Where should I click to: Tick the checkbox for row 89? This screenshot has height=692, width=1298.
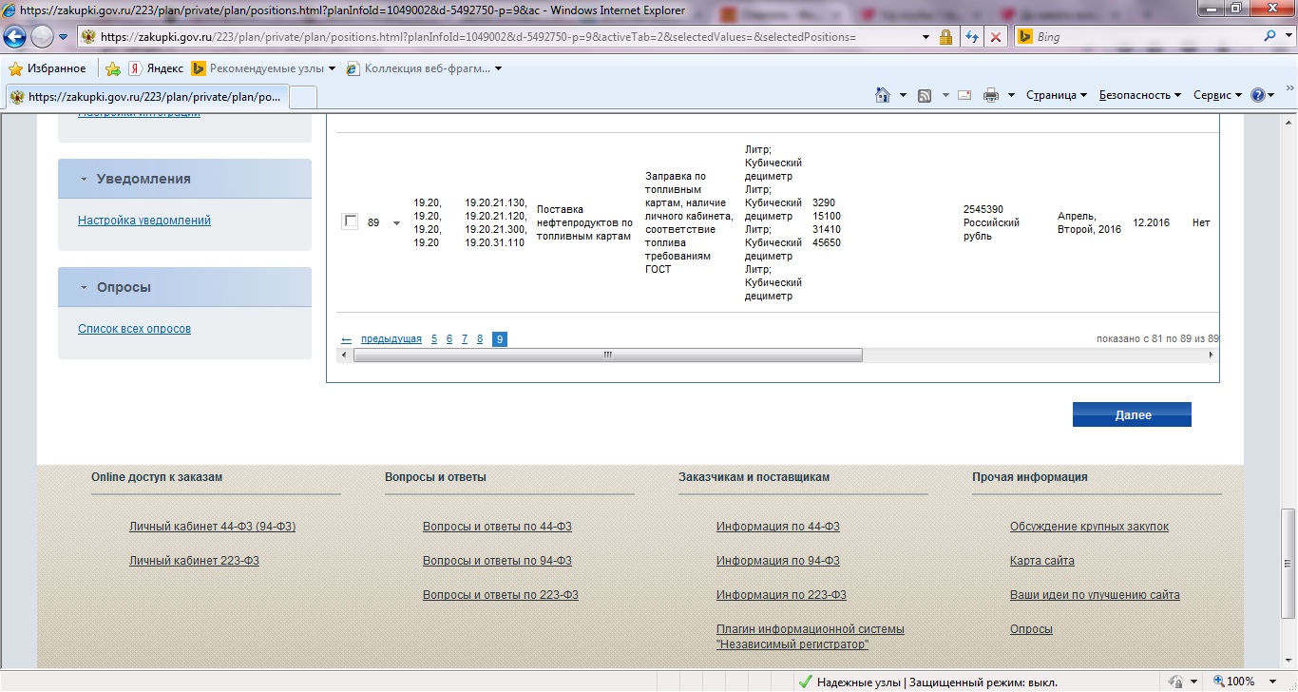tap(350, 221)
